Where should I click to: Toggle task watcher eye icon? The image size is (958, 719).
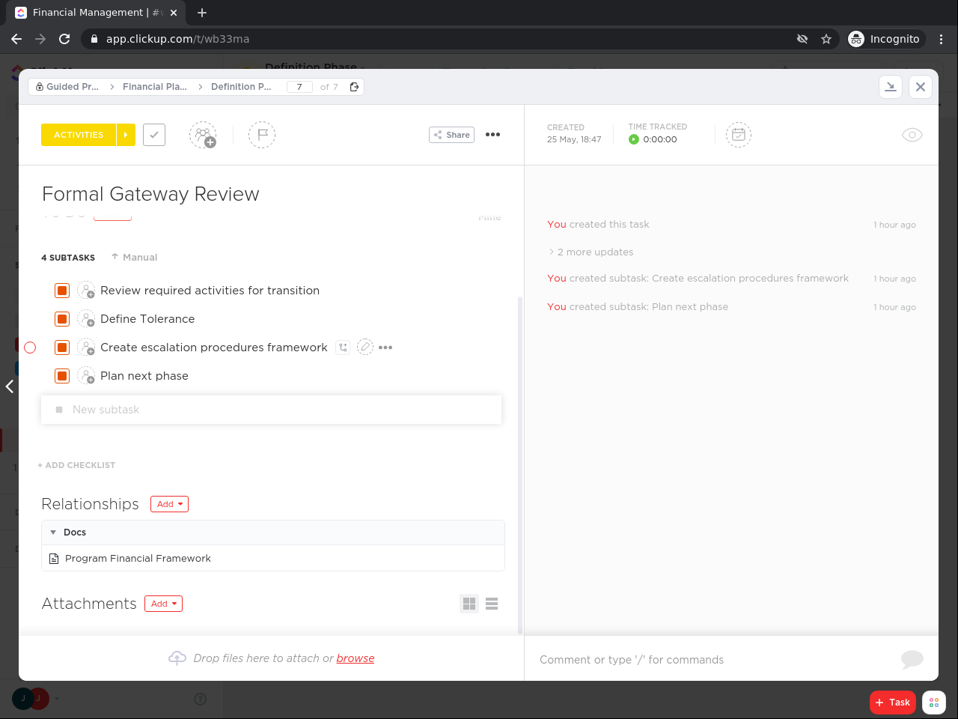click(912, 135)
